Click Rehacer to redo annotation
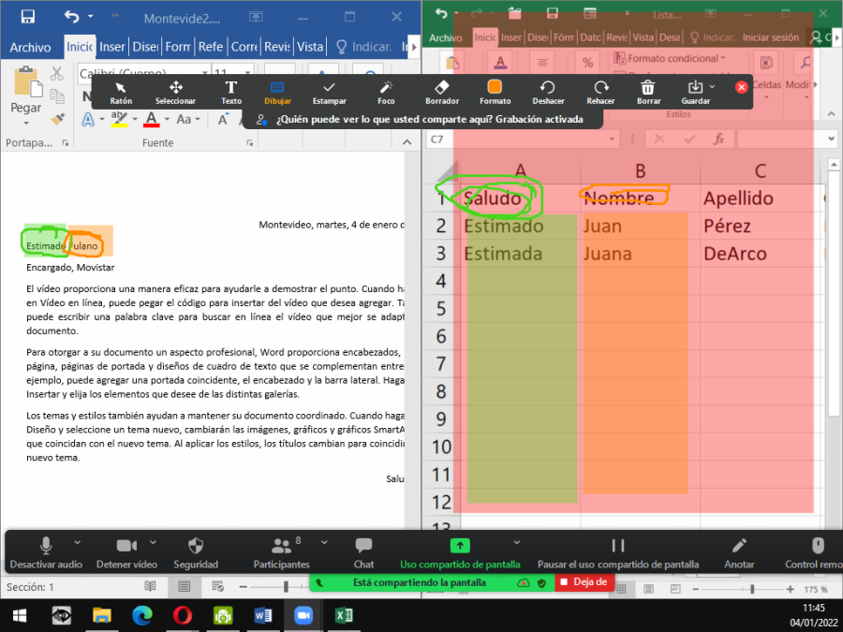 (x=600, y=93)
